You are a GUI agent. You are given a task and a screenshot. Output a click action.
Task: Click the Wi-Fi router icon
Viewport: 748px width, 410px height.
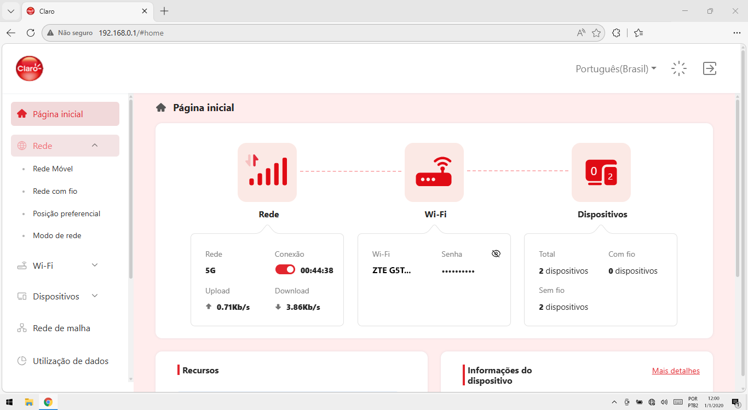[434, 172]
